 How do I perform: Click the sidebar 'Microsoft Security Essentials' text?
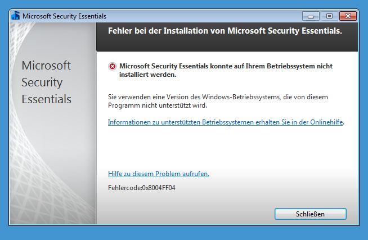pos(47,82)
